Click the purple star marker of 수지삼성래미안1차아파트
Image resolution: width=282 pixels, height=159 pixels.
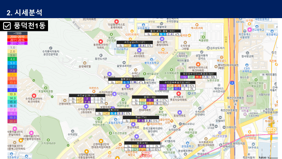86,106
